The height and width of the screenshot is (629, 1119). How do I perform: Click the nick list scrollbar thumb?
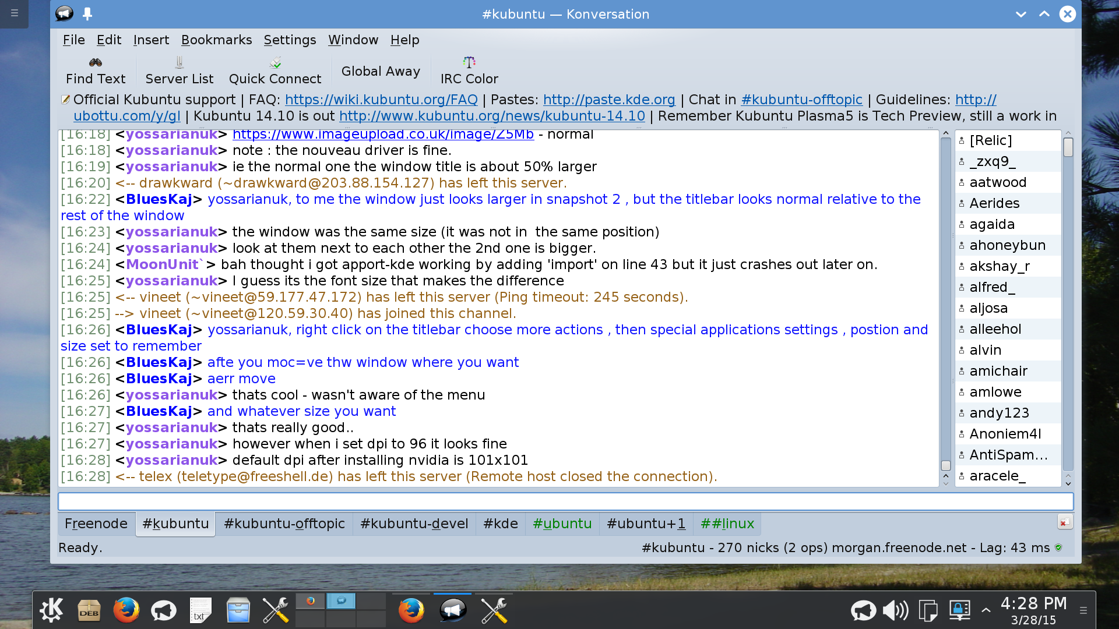coord(1068,147)
